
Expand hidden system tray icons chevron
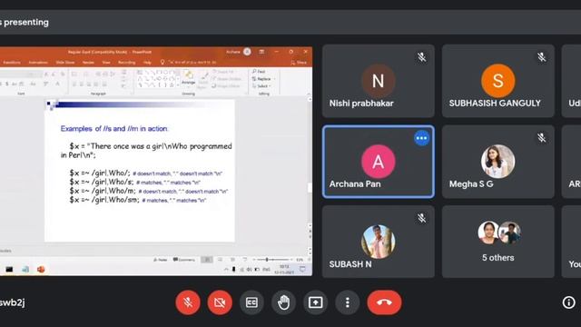[x=226, y=270]
